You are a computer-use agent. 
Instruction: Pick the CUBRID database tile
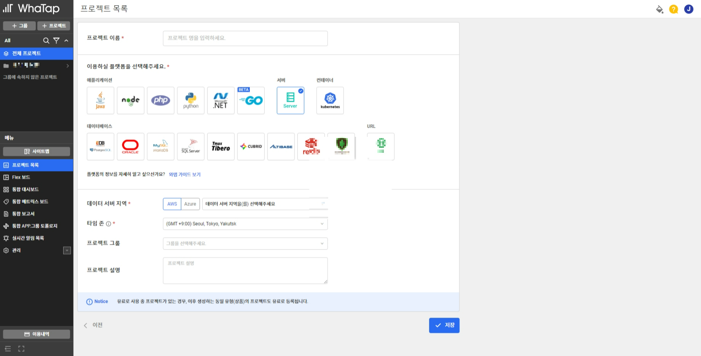click(251, 147)
